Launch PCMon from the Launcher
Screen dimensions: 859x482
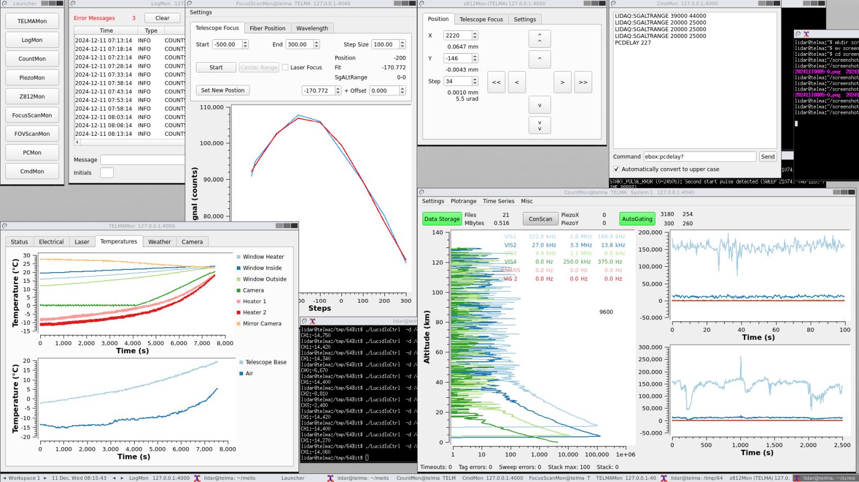coord(32,153)
